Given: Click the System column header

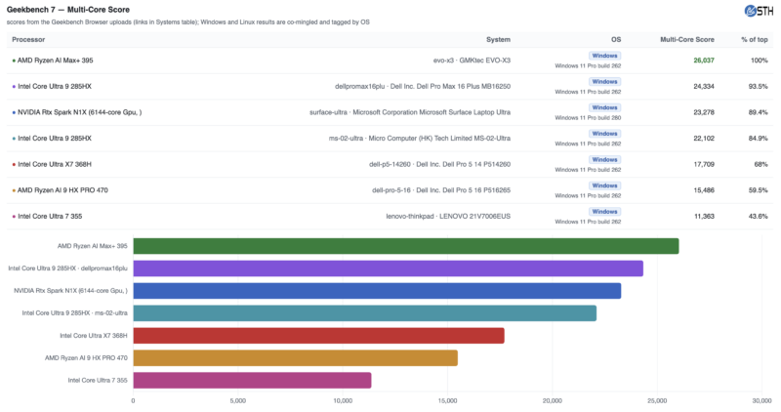Looking at the screenshot, I should [498, 39].
